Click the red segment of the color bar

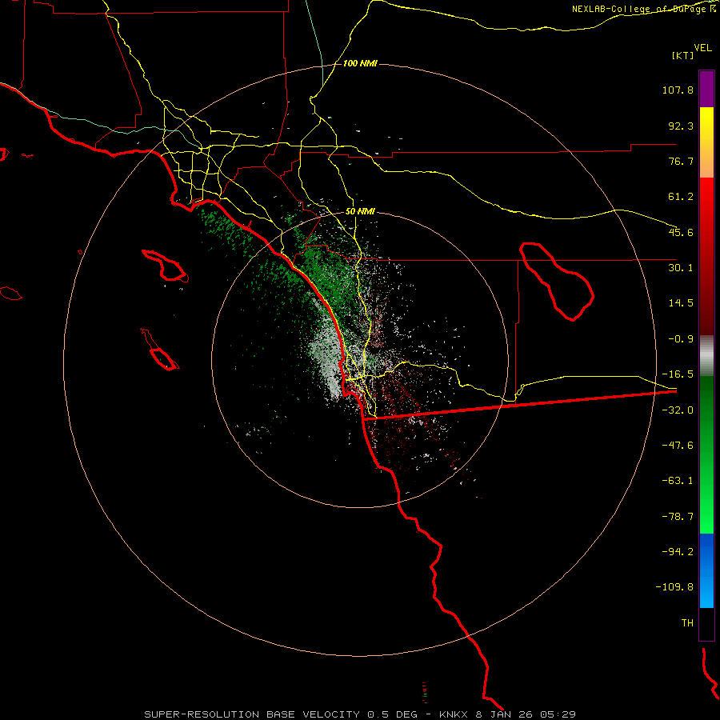pos(706,256)
